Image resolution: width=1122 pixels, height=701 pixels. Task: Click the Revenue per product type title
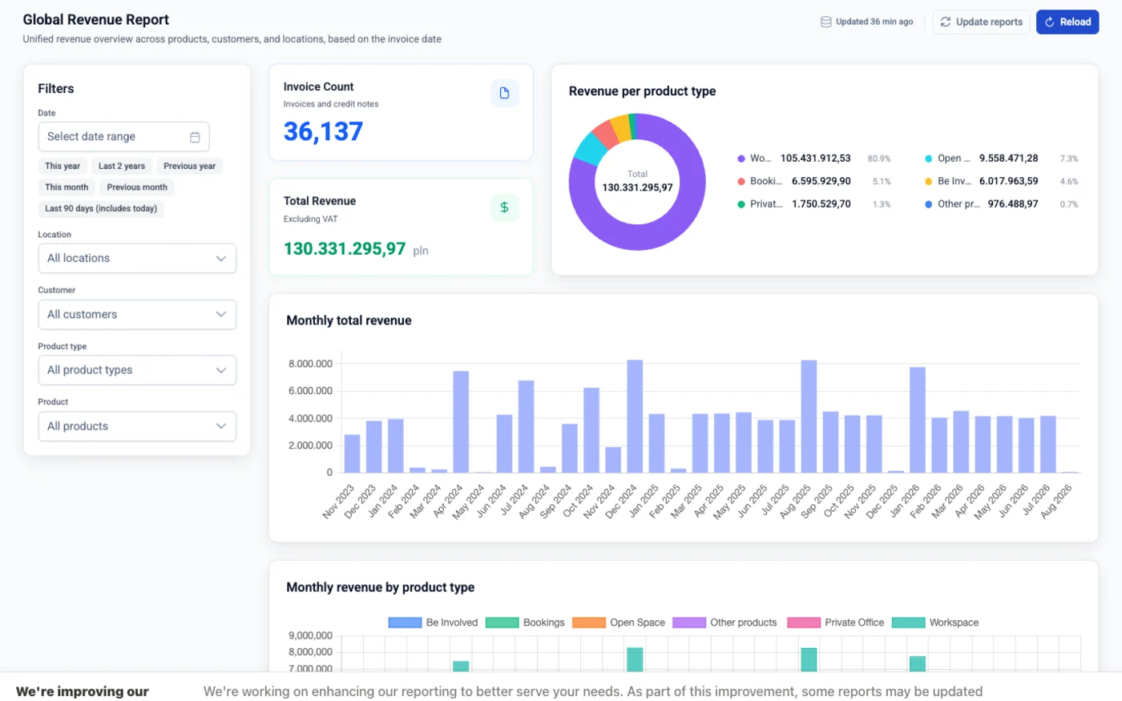click(x=643, y=91)
